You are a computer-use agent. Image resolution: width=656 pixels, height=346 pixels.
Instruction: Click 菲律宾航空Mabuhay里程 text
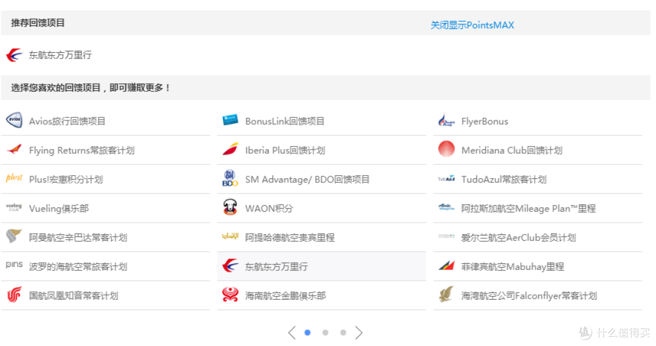tap(513, 266)
